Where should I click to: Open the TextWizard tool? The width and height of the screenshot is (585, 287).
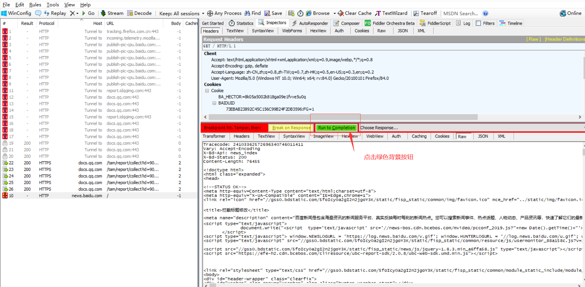tap(391, 13)
